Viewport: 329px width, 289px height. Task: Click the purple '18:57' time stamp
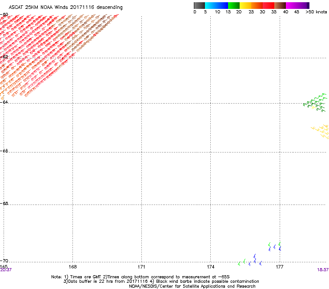click(x=323, y=270)
